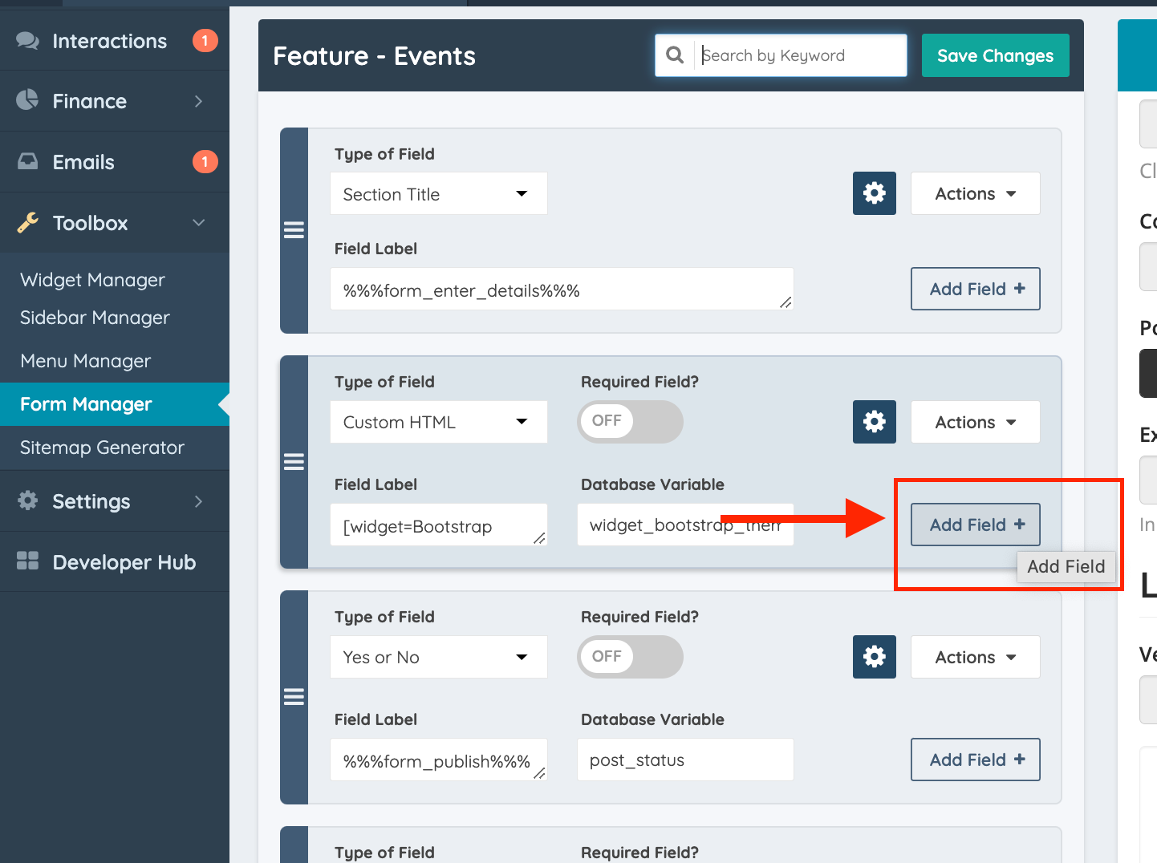Open Type of Field dropdown showing Custom HTML
This screenshot has width=1157, height=863.
click(x=439, y=422)
